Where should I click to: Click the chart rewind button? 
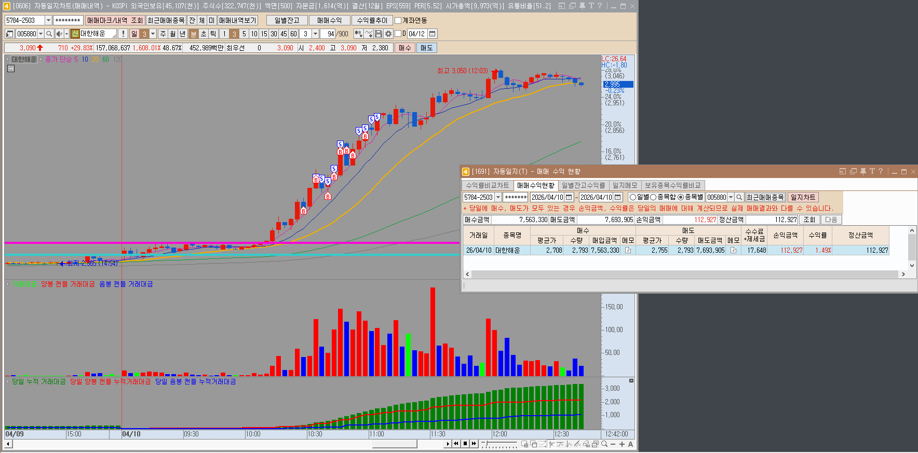(x=456, y=444)
